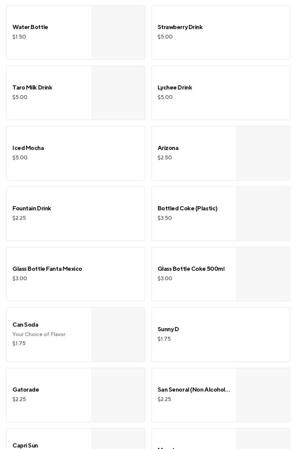Click the San Senoral item title

194,390
